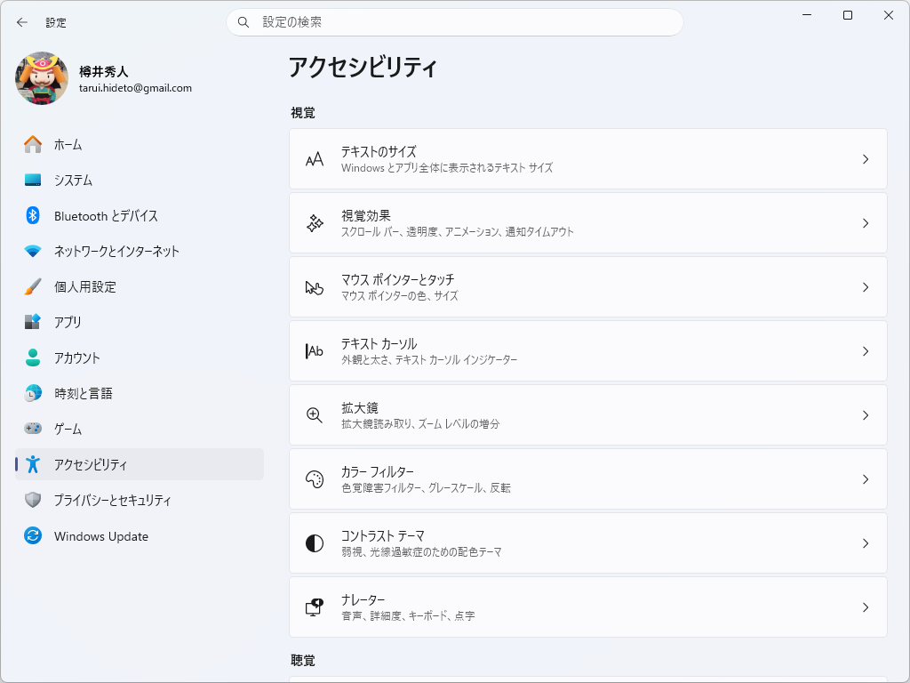This screenshot has height=683, width=910.
Task: Open ナレーター via its right chevron
Action: coord(866,607)
